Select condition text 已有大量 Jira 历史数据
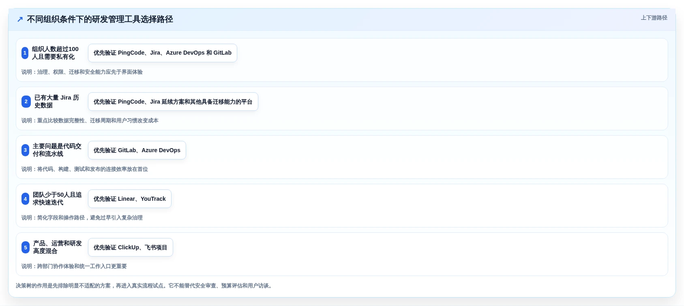Viewport: 684px width, 306px height. click(57, 102)
